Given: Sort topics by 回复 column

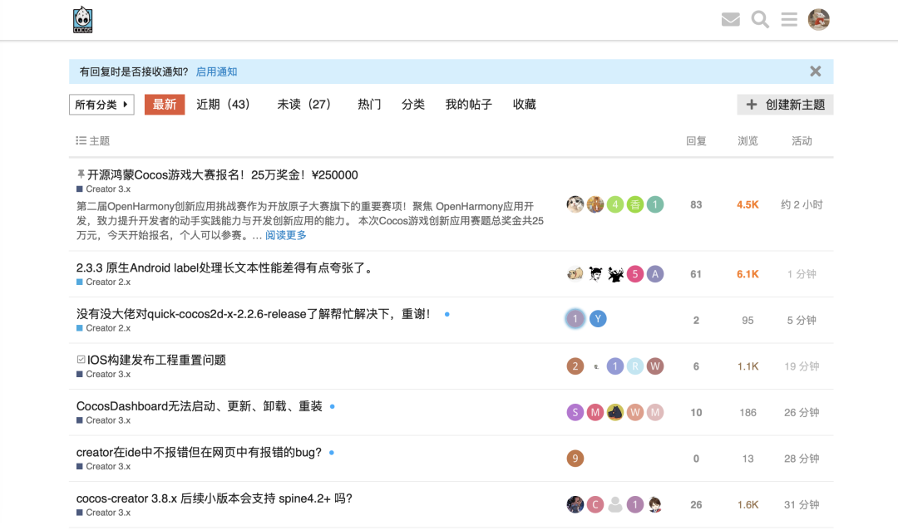Looking at the screenshot, I should coord(696,140).
